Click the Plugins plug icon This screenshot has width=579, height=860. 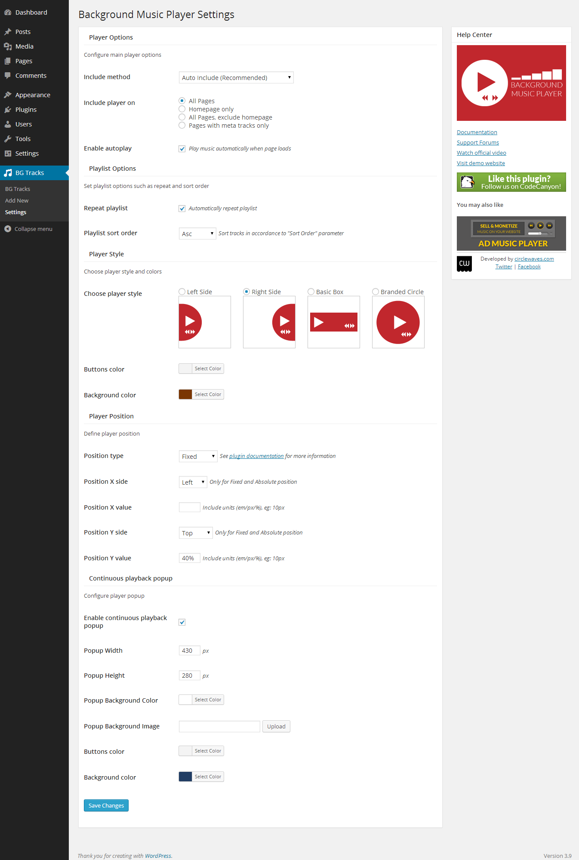point(8,110)
